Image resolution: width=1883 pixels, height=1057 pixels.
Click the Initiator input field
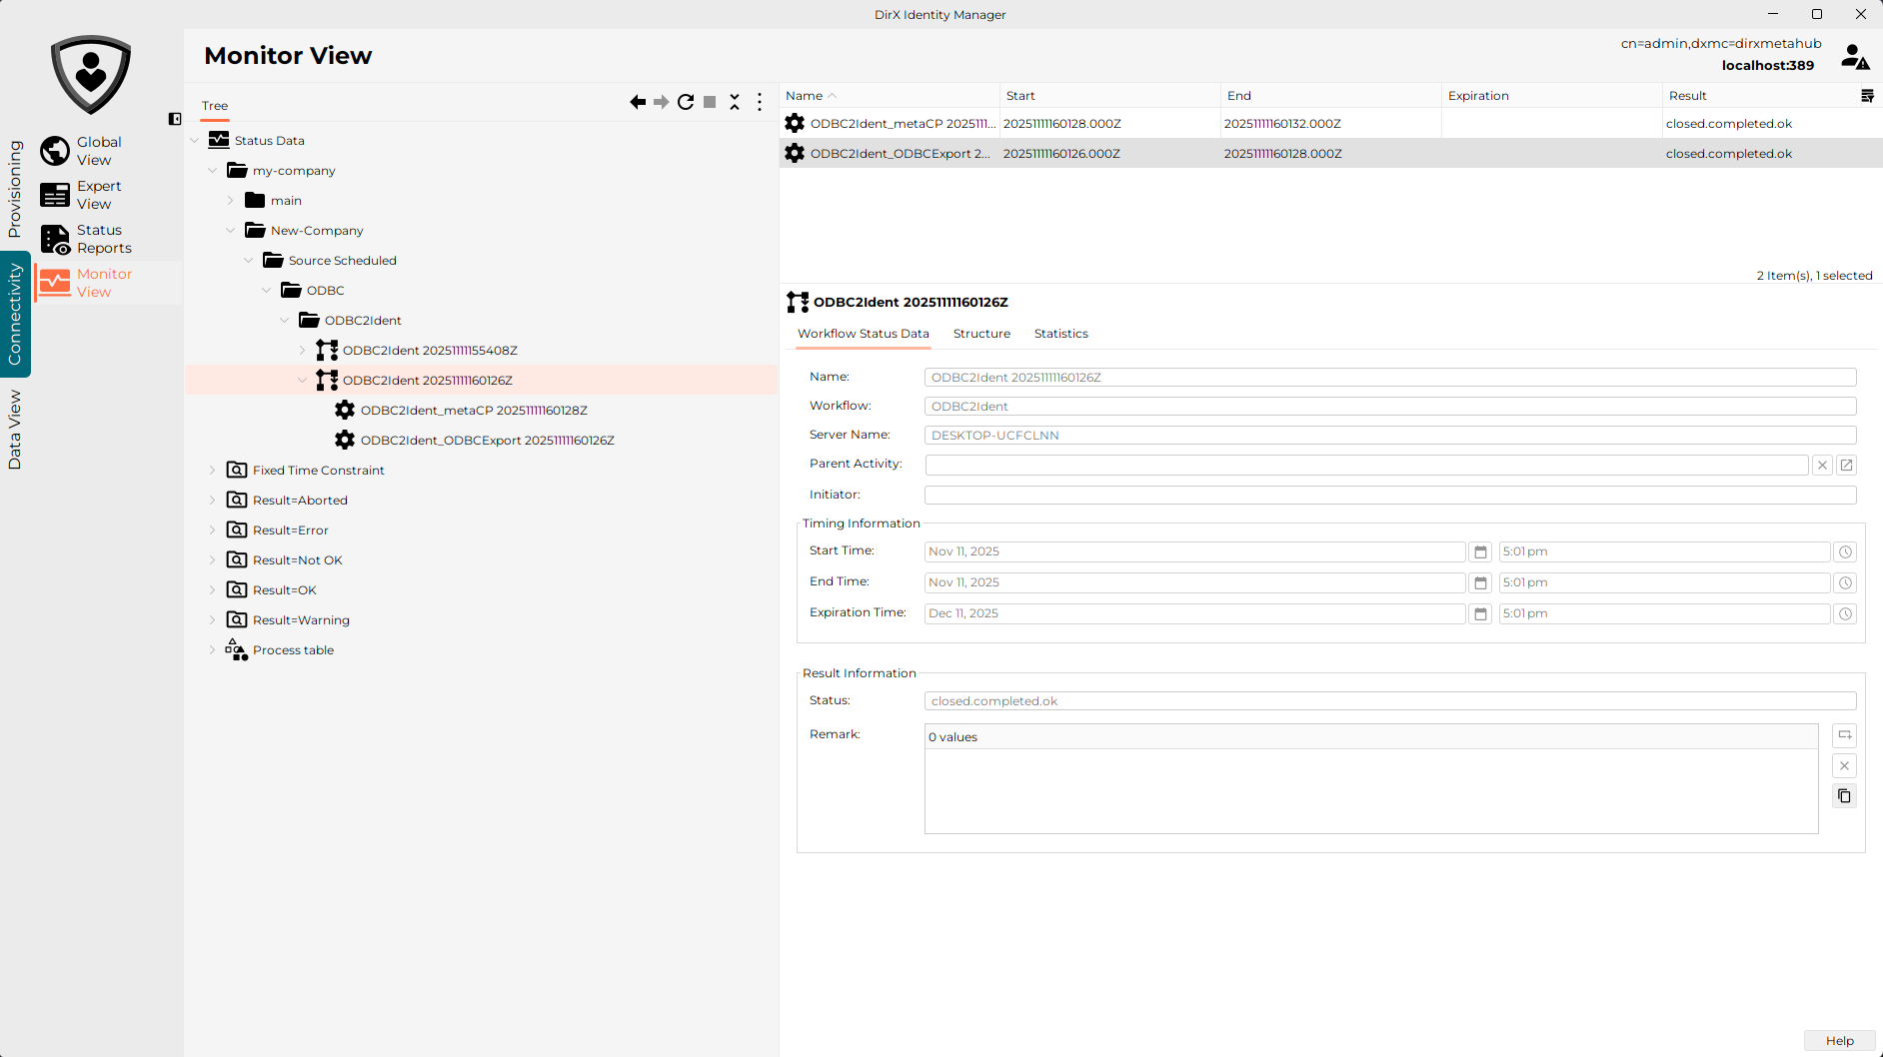pyautogui.click(x=1390, y=496)
